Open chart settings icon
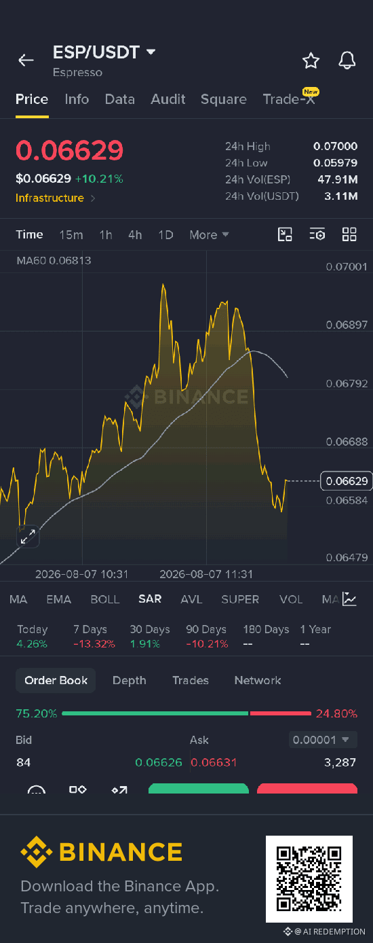Image resolution: width=373 pixels, height=943 pixels. click(x=317, y=235)
